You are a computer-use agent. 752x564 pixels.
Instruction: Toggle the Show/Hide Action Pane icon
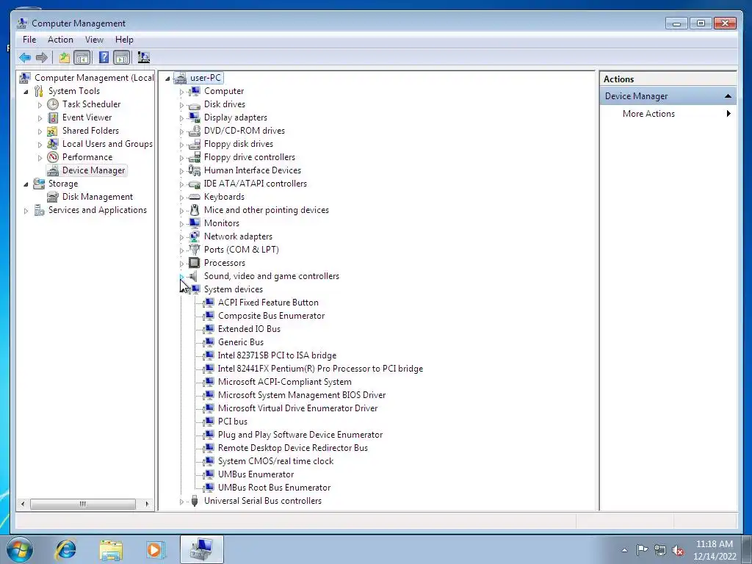[122, 58]
